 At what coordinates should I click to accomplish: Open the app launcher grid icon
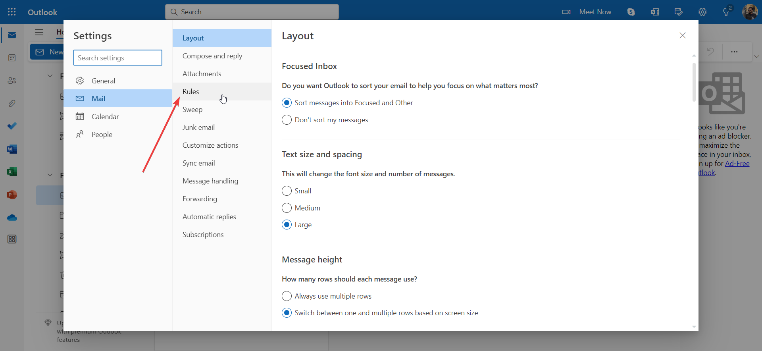click(12, 12)
